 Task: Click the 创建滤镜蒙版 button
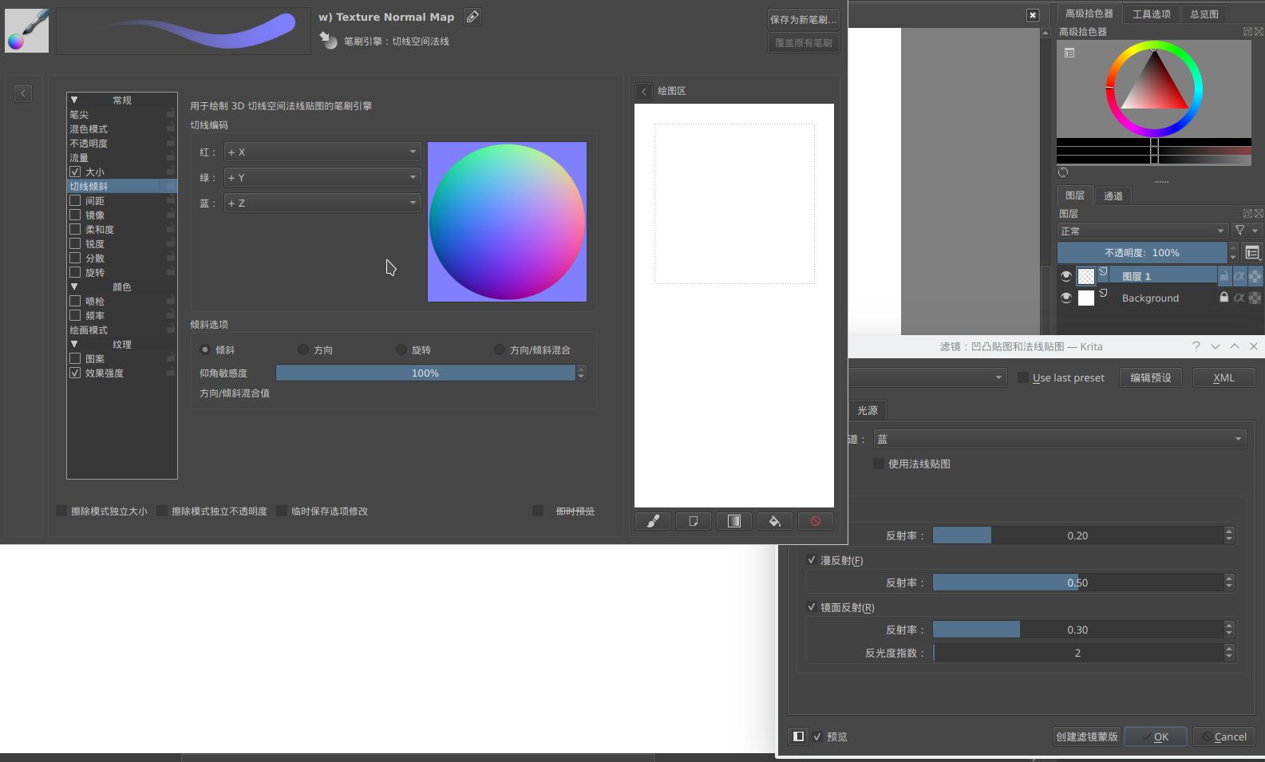pos(1086,736)
